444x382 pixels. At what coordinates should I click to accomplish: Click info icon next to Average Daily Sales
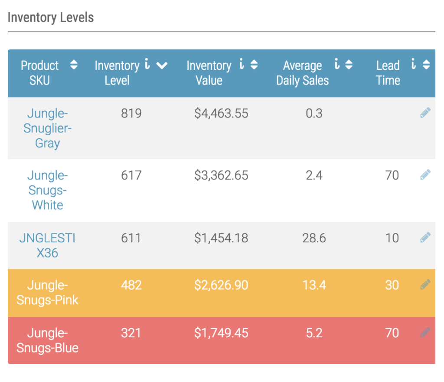coord(337,65)
